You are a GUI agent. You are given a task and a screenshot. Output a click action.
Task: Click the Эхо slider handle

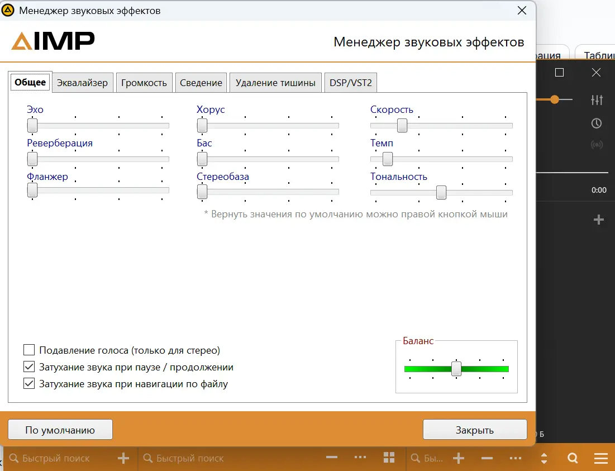[x=32, y=126]
